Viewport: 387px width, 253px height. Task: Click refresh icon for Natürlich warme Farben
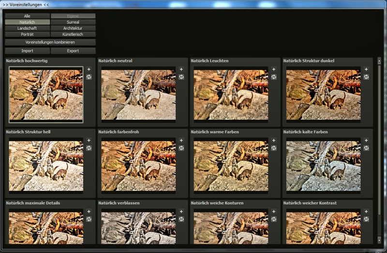(274, 148)
